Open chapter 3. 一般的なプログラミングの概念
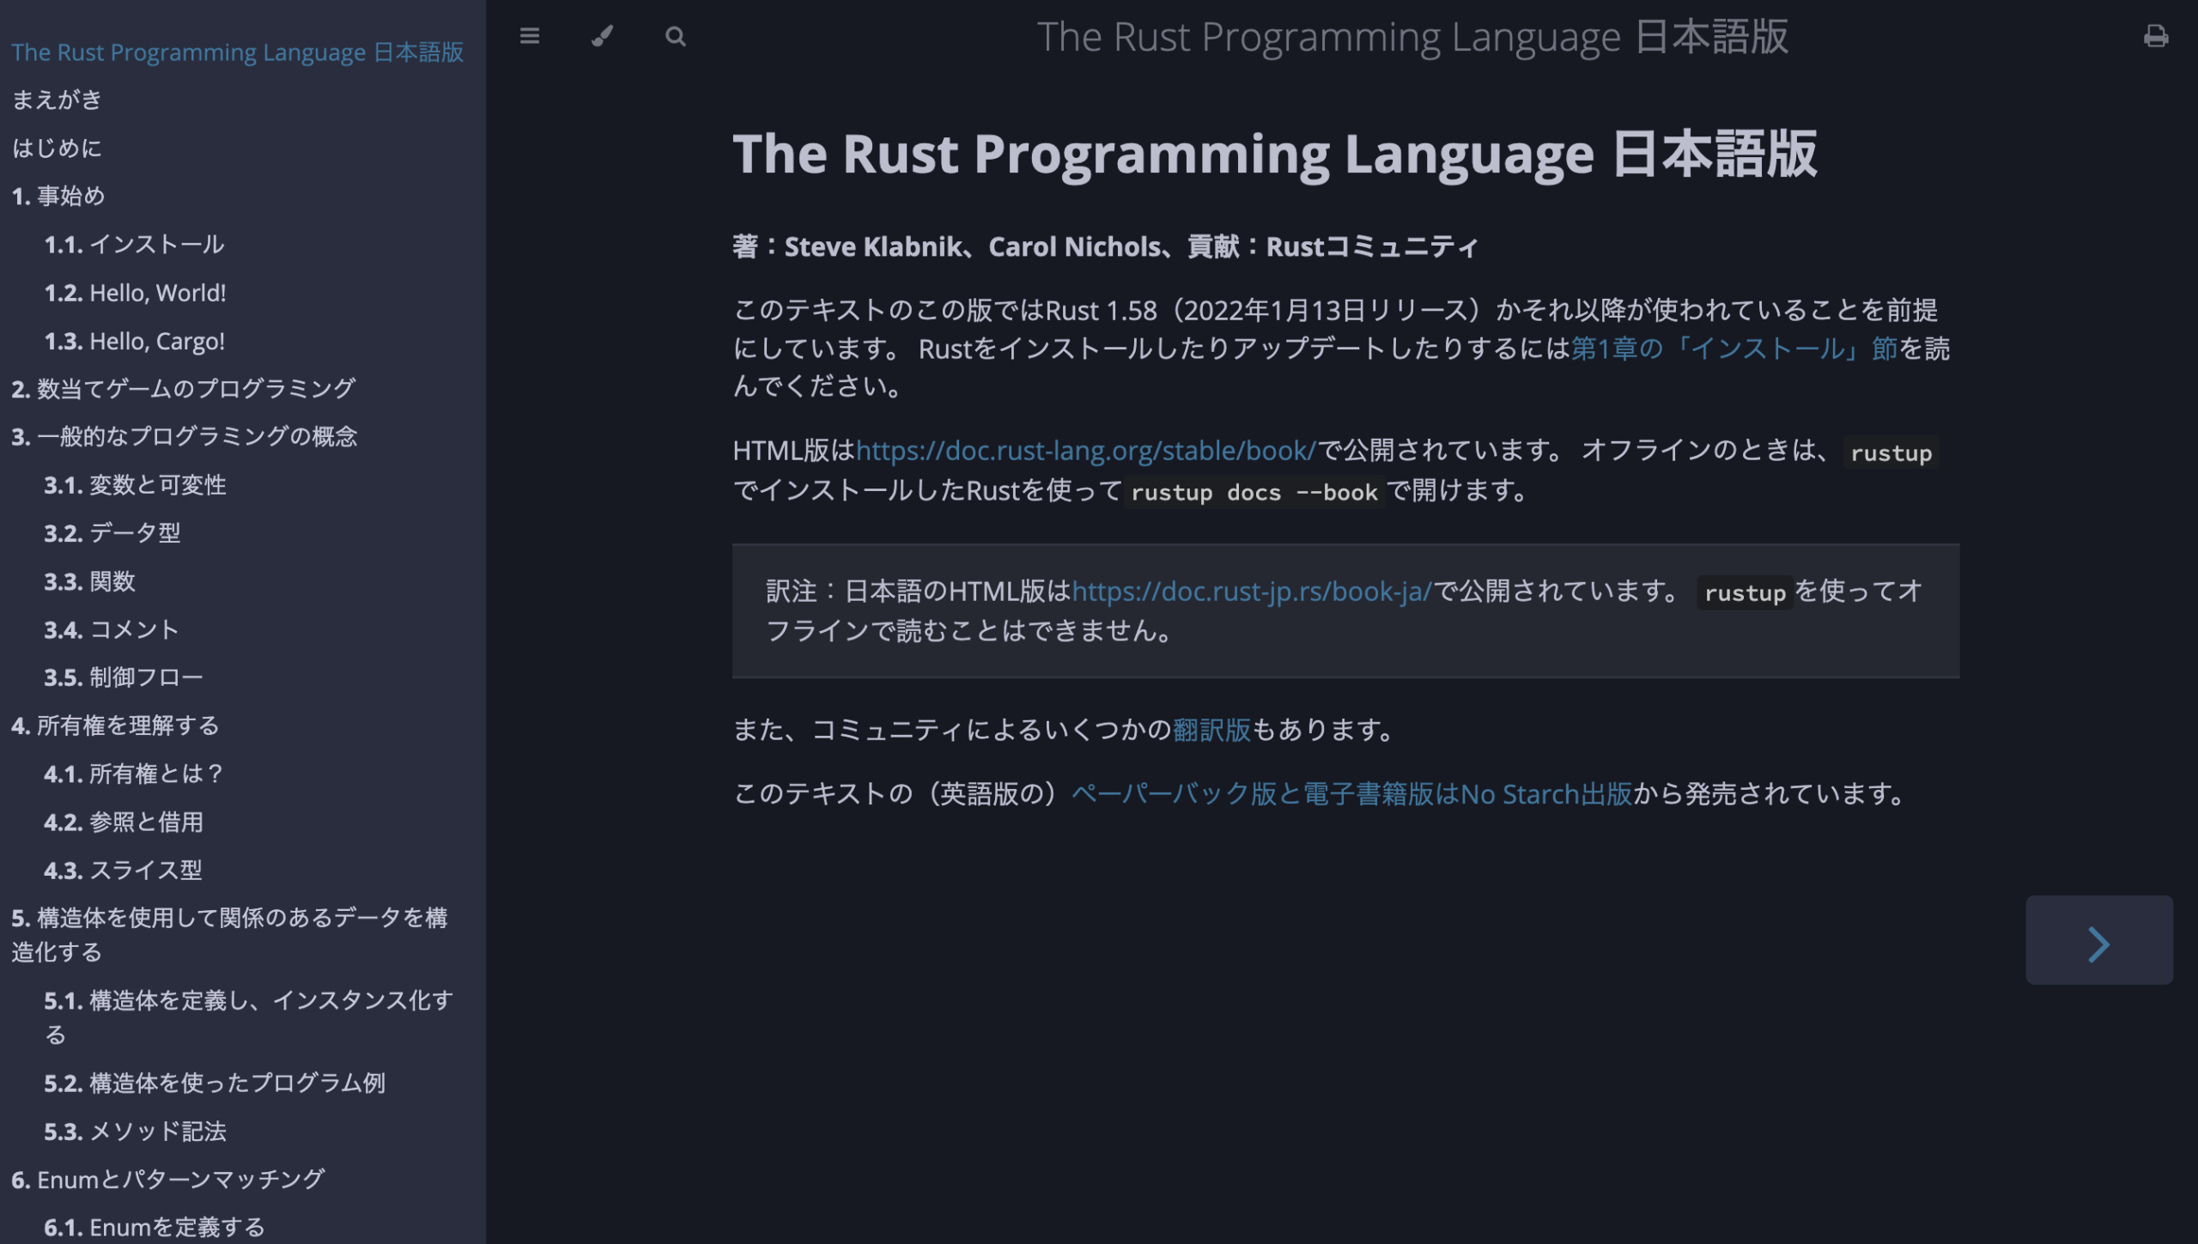This screenshot has height=1244, width=2198. (x=184, y=437)
